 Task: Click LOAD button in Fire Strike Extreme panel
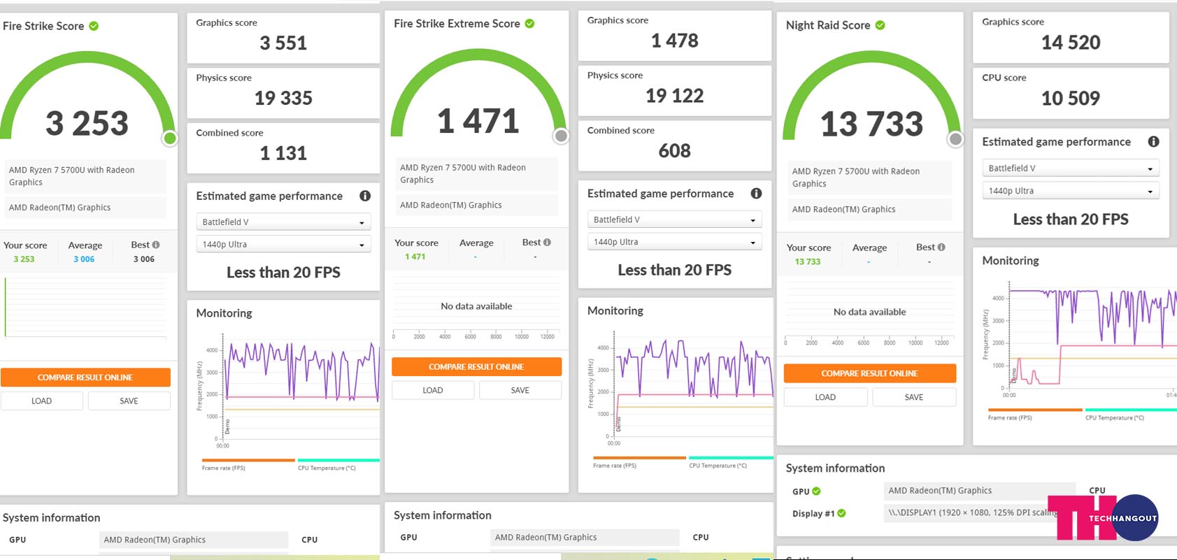tap(433, 390)
